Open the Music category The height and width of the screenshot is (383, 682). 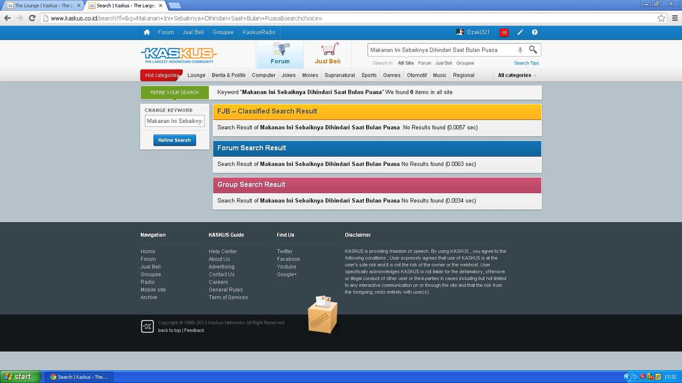pyautogui.click(x=440, y=75)
